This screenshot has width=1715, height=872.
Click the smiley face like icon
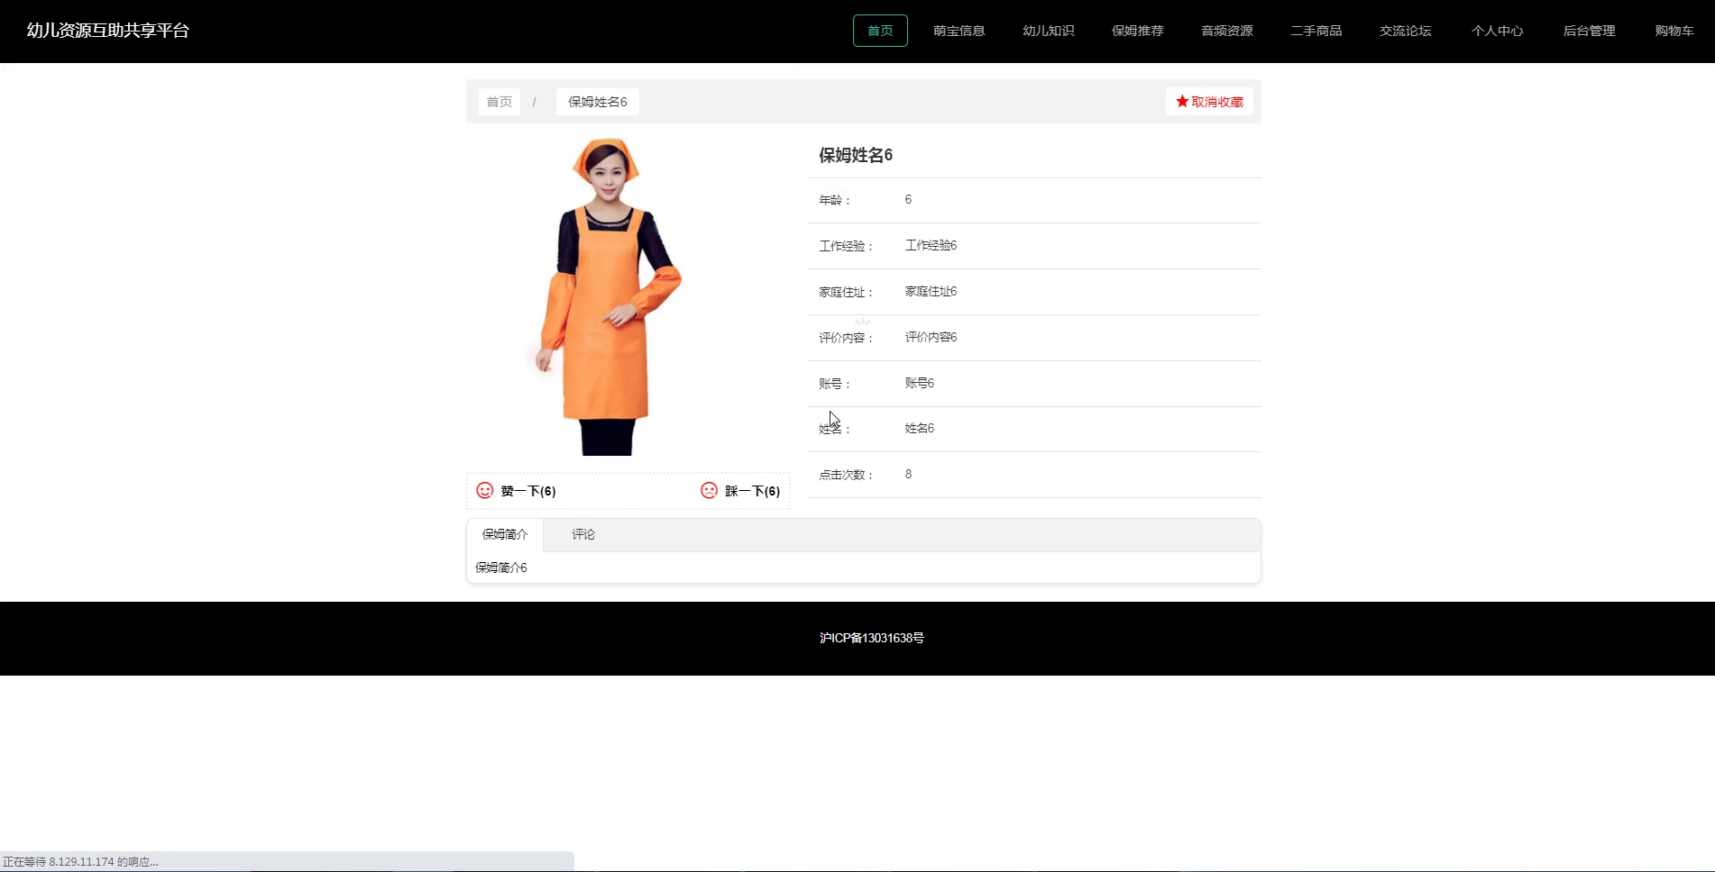pos(485,490)
